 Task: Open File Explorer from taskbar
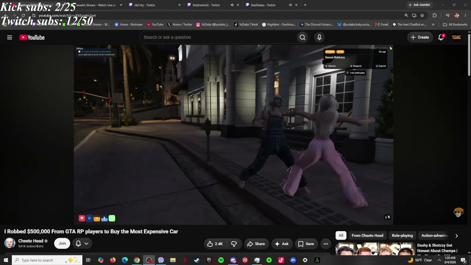pos(173,260)
